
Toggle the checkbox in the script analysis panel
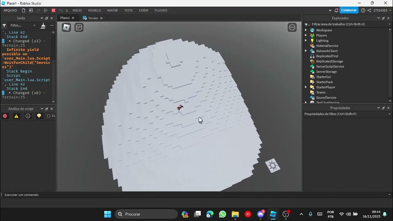(x=49, y=116)
